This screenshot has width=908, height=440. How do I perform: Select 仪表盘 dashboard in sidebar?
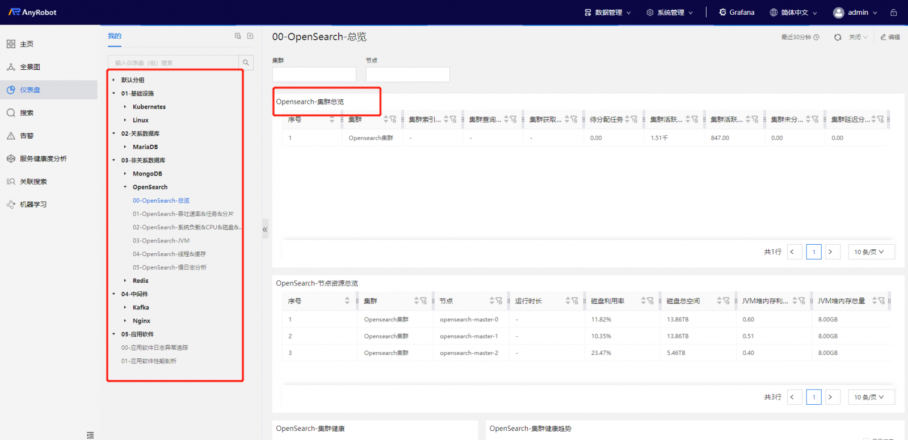click(48, 90)
